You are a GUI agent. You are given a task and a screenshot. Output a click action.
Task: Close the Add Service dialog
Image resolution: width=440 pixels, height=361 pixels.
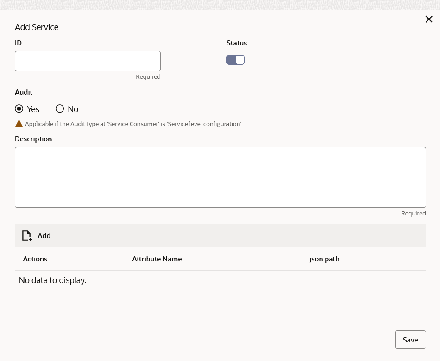(x=429, y=19)
